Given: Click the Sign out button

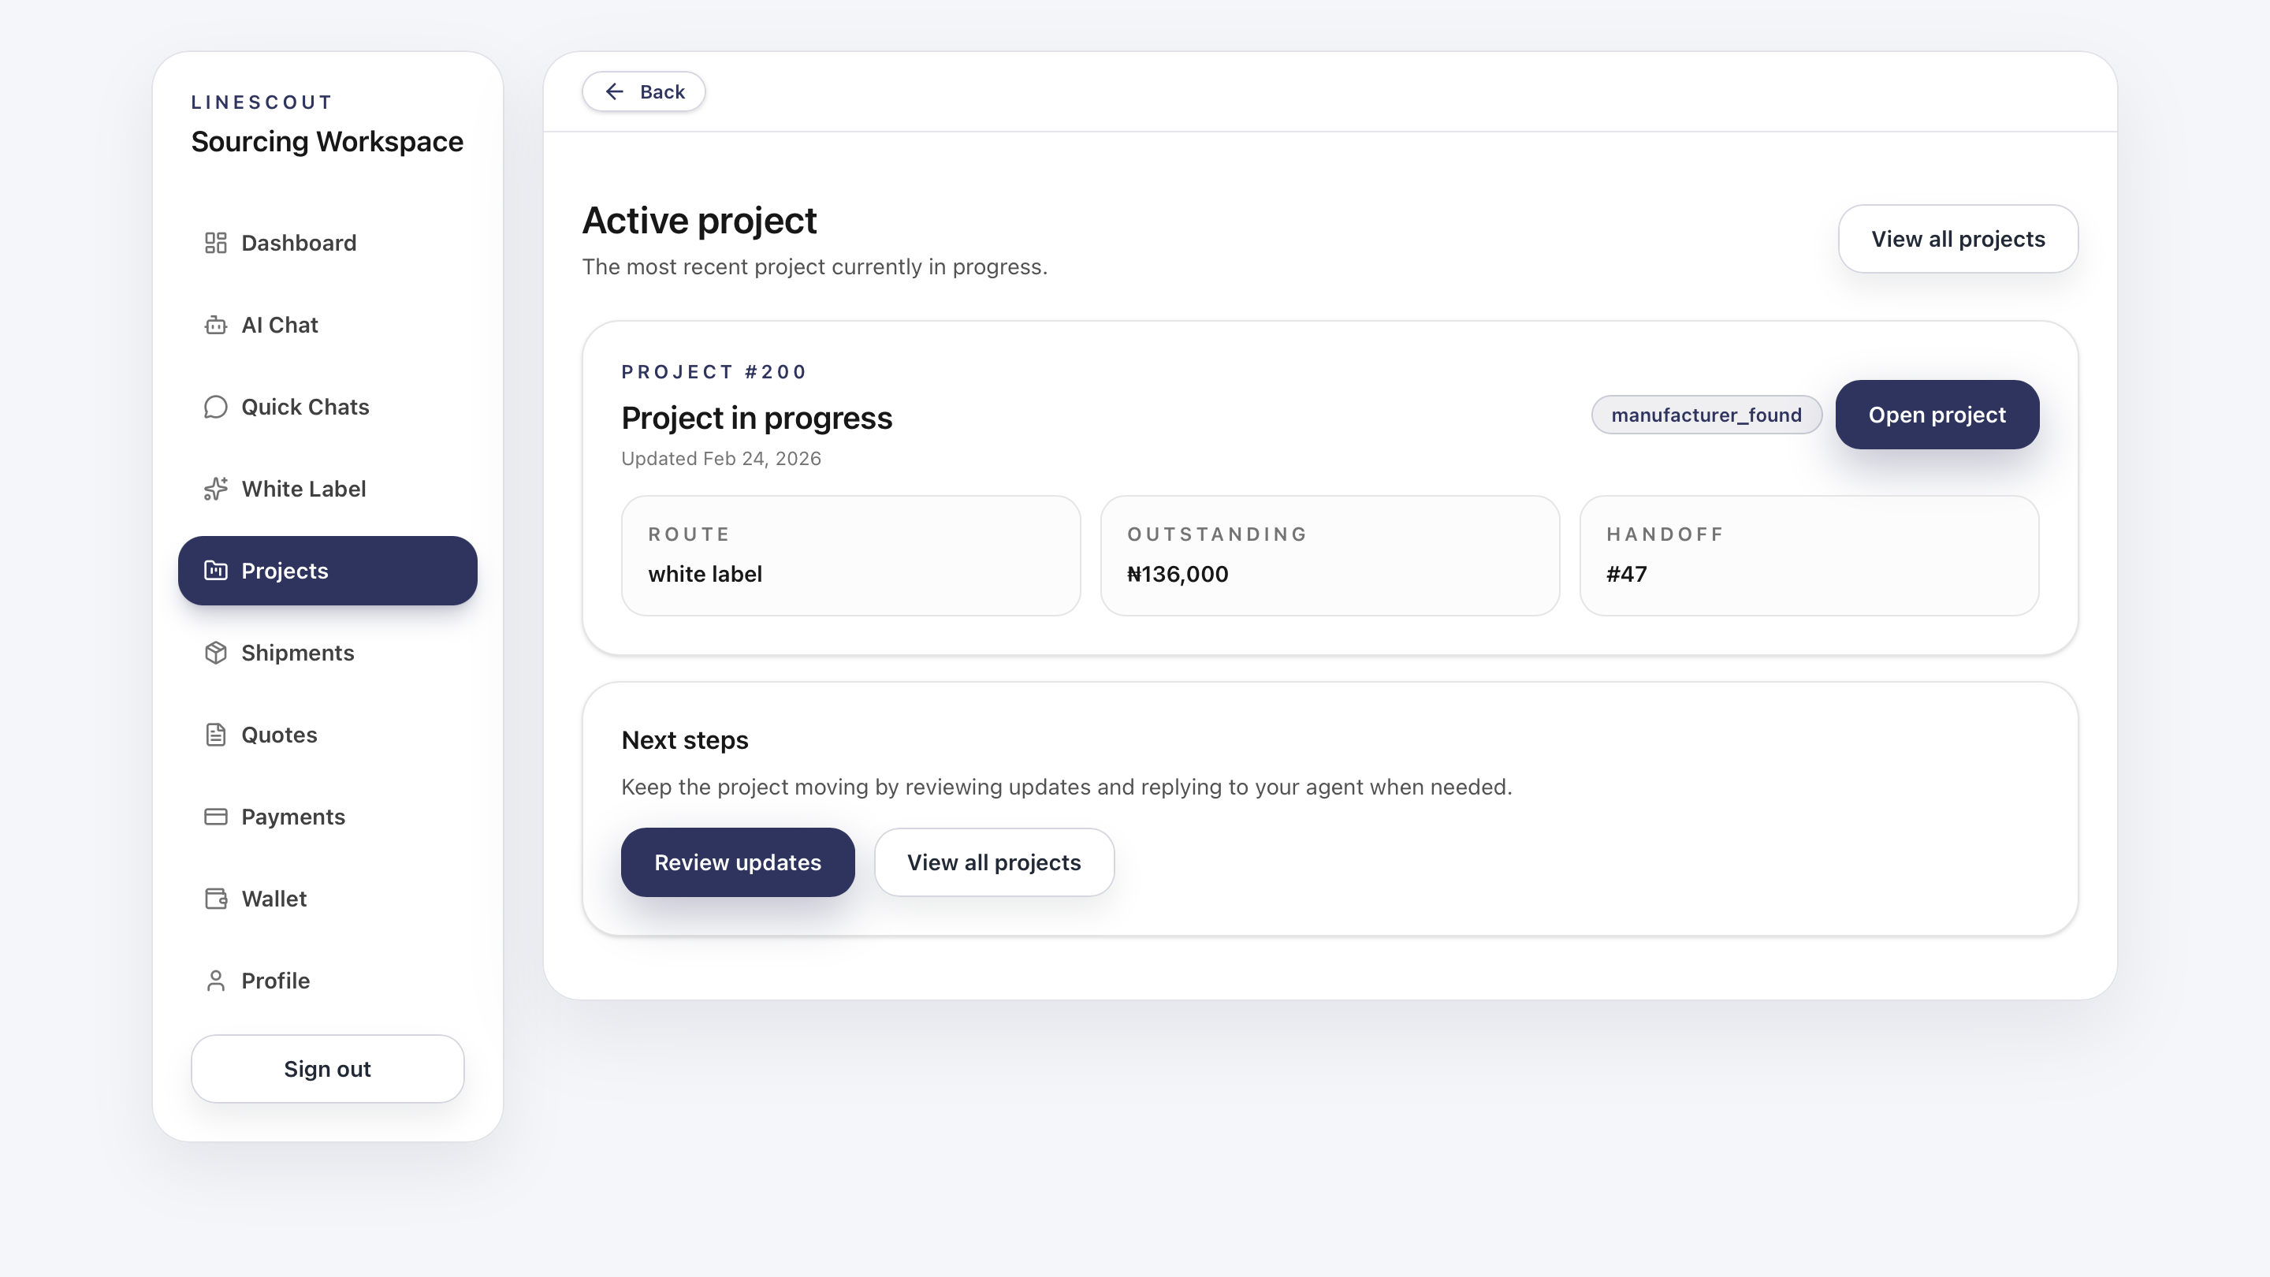Looking at the screenshot, I should [327, 1068].
